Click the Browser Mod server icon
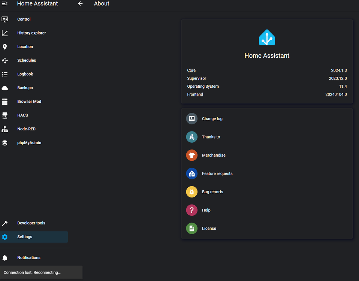Screen dimensions: 359x281 click(x=5, y=102)
